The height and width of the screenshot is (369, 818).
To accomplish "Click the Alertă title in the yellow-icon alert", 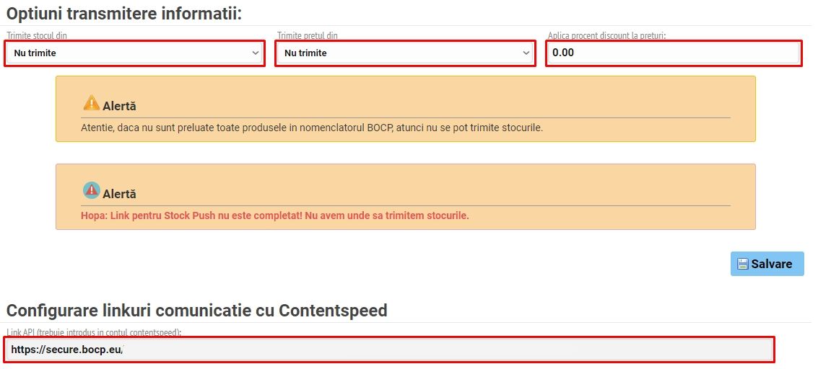I will (x=119, y=106).
